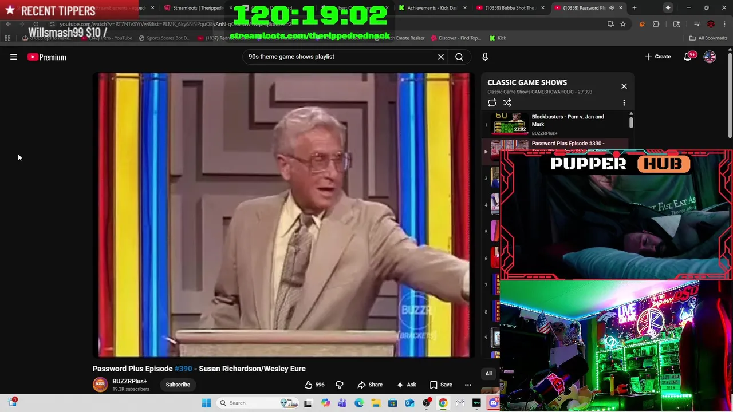
Task: Open Microsoft Teams from the taskbar
Action: coord(342,403)
